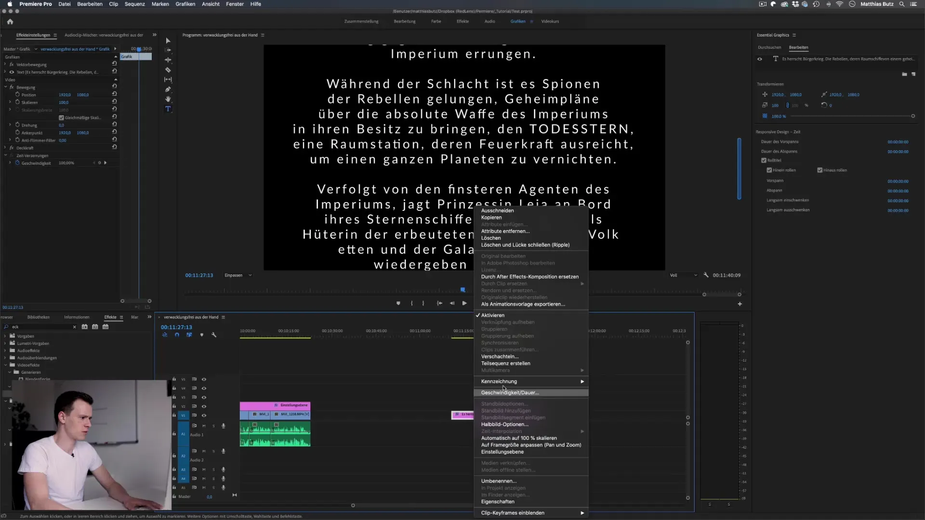
Task: Reset the Position parameter
Action: pos(115,94)
